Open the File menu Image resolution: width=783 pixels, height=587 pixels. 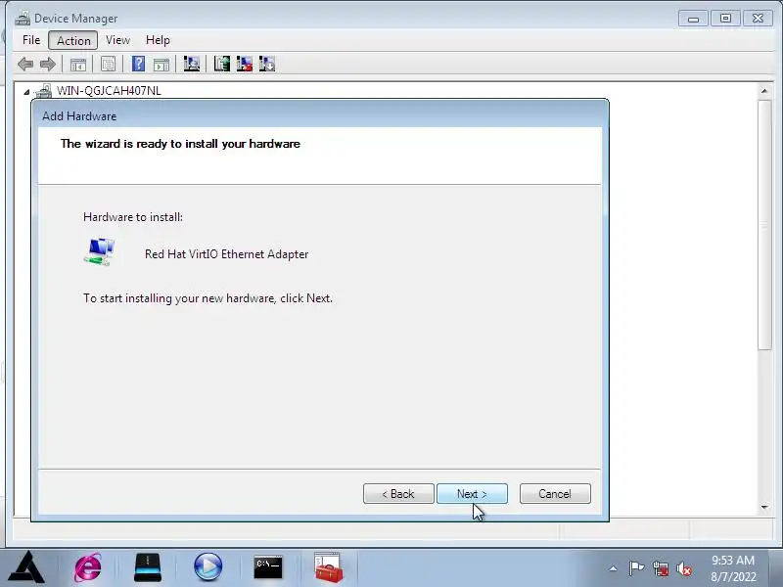[x=31, y=40]
